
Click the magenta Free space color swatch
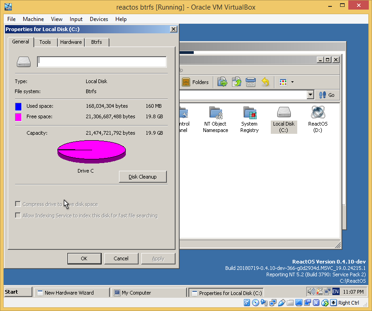[x=18, y=116]
